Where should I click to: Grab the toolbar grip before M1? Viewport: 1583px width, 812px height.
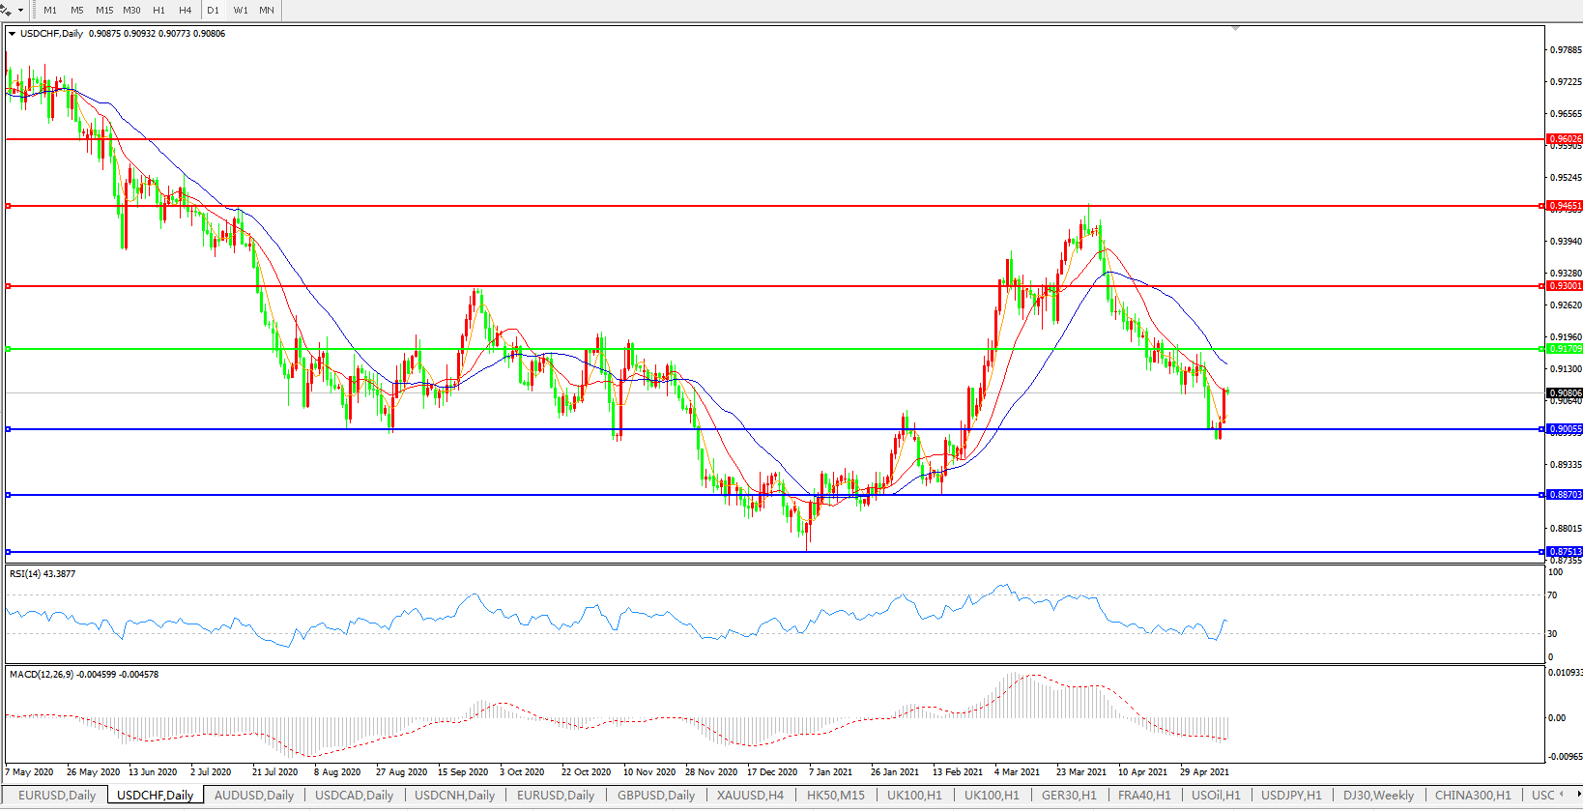point(34,11)
